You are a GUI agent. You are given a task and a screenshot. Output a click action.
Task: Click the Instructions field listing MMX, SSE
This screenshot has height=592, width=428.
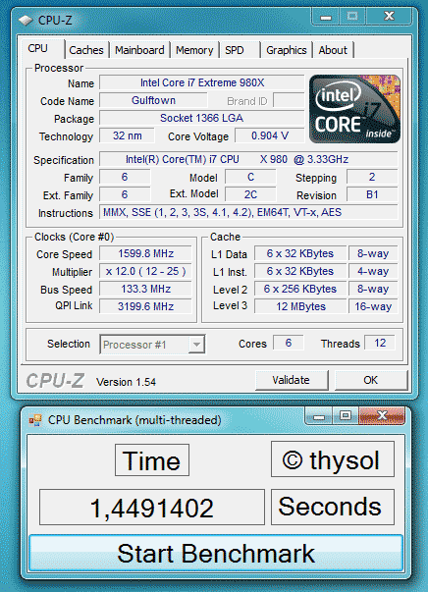coord(248,212)
